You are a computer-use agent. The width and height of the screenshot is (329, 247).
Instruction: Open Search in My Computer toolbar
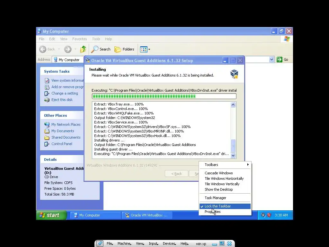(x=101, y=49)
